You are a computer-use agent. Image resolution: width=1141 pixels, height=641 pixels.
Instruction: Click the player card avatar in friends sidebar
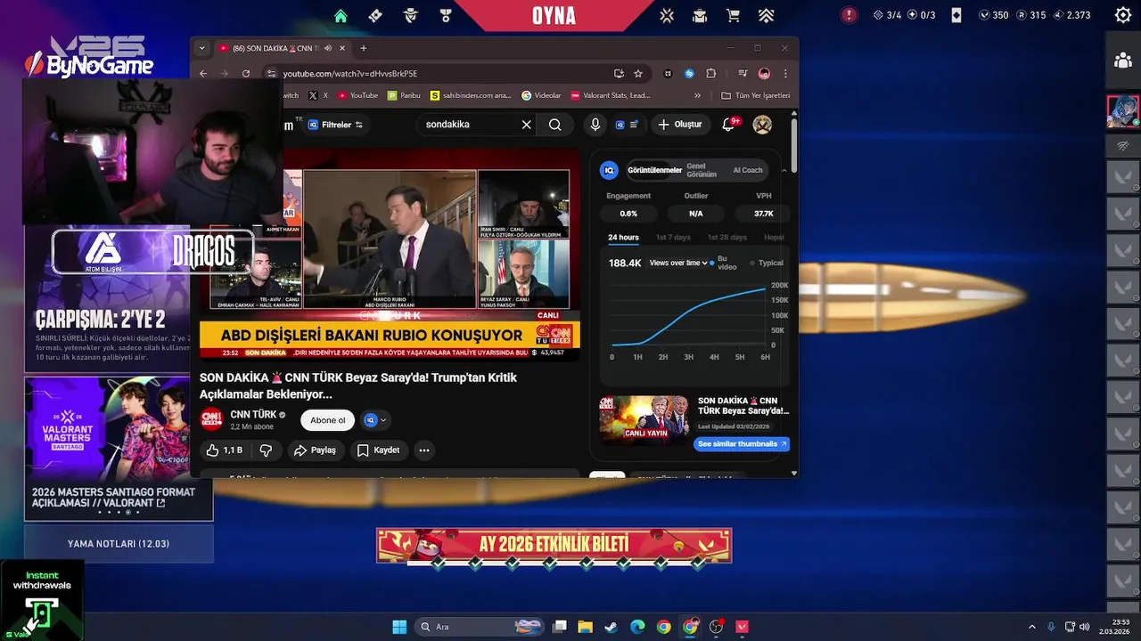[x=1122, y=111]
